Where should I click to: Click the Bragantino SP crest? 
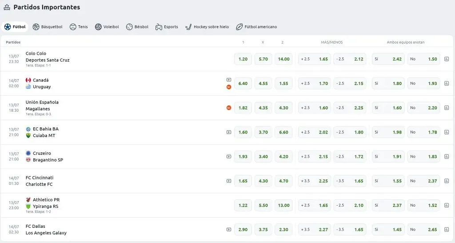28,160
